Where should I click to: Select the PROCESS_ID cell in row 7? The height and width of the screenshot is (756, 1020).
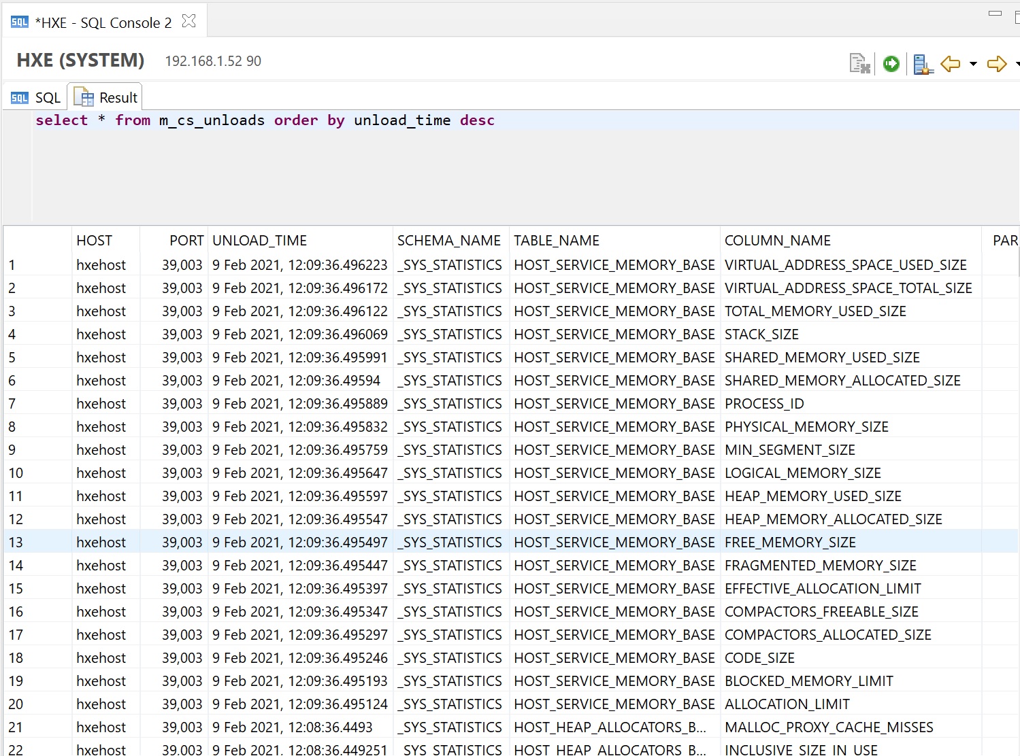(x=764, y=404)
